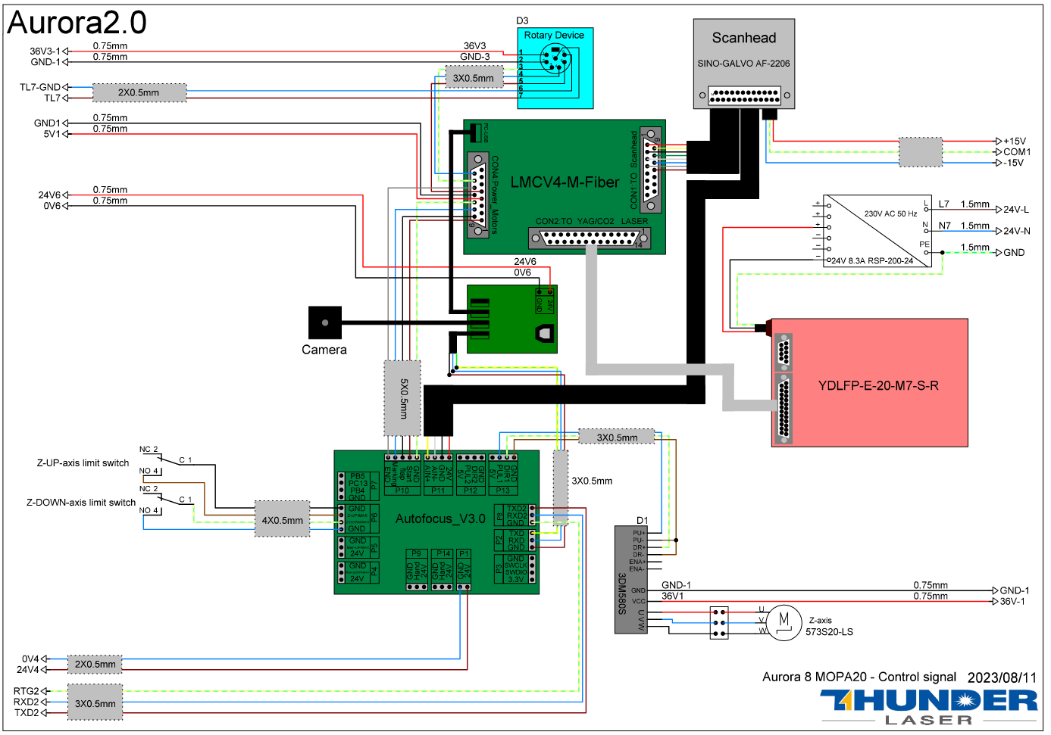This screenshot has width=1051, height=735.
Task: Click the CON4 Power_Motors connector
Action: point(477,195)
